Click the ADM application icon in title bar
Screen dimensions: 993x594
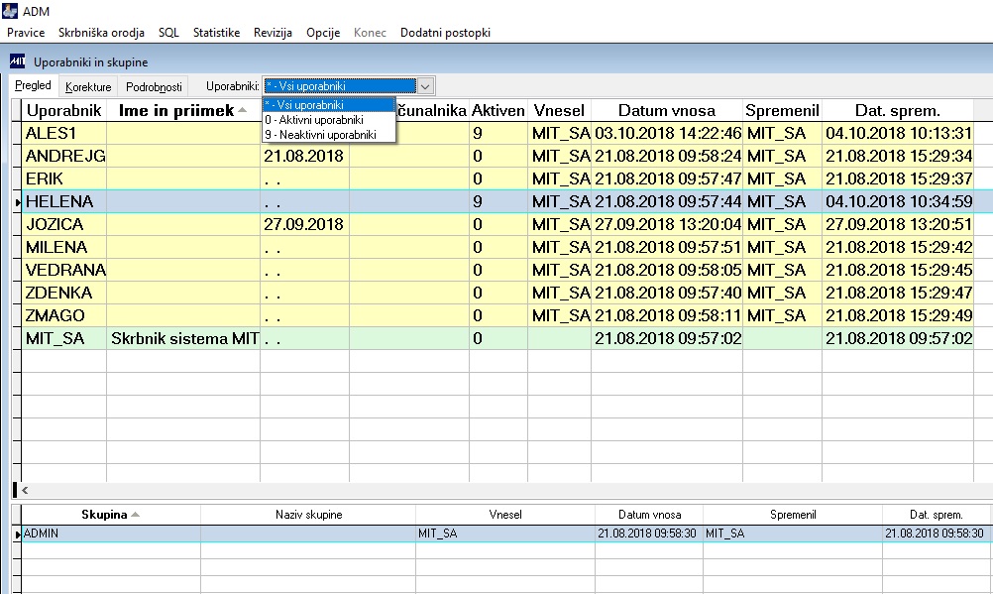coord(10,11)
